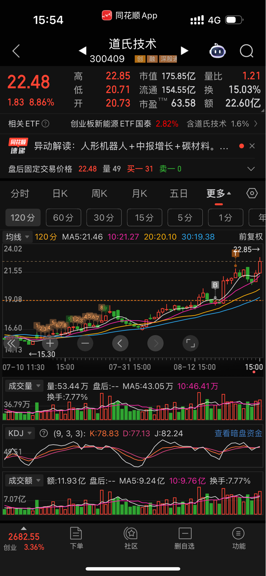Enter fullscreen chart mode icon
Screen dimensions: 266x576
point(191,343)
